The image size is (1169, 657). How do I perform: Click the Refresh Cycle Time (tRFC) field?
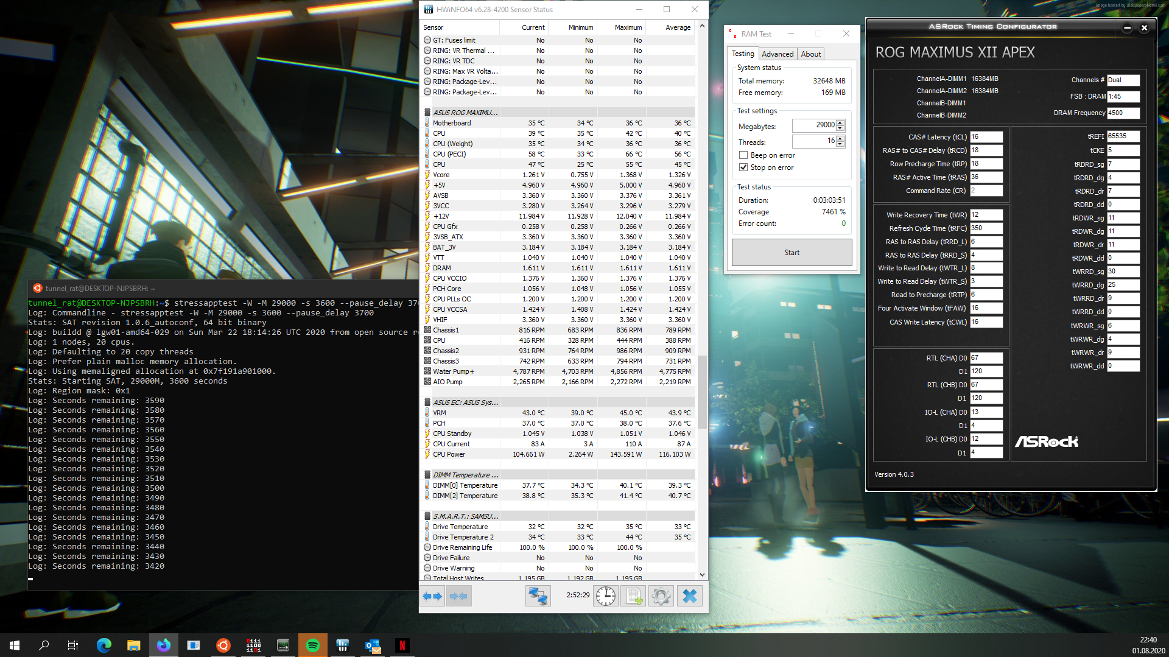click(x=986, y=228)
